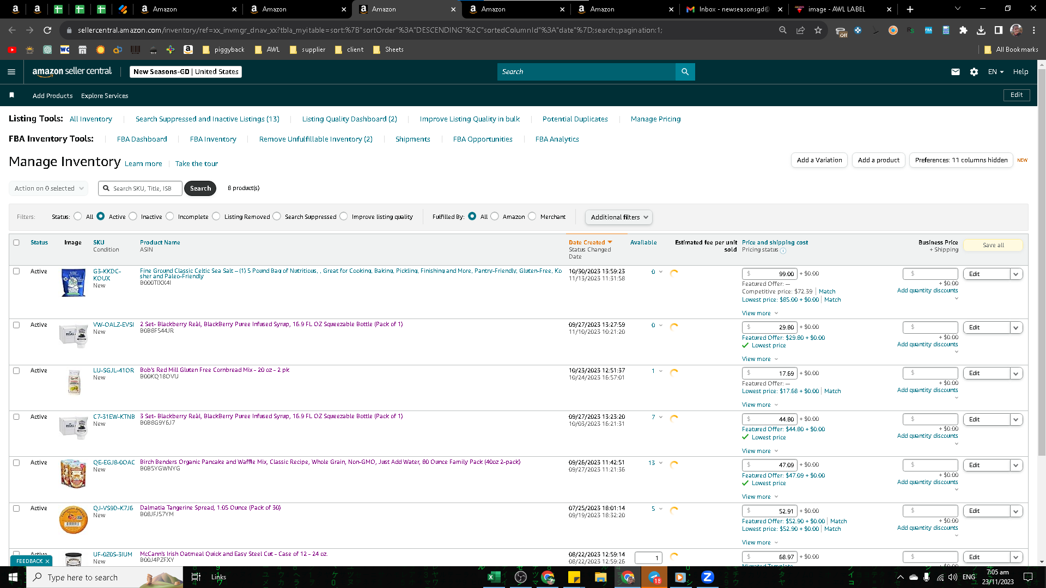The width and height of the screenshot is (1046, 588).
Task: Expand Edit dropdown arrow for Celtic Sea Salt row
Action: [x=1016, y=274]
